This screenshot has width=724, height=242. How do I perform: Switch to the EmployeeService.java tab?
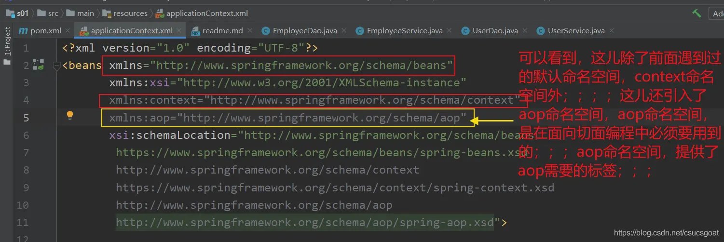pos(404,31)
